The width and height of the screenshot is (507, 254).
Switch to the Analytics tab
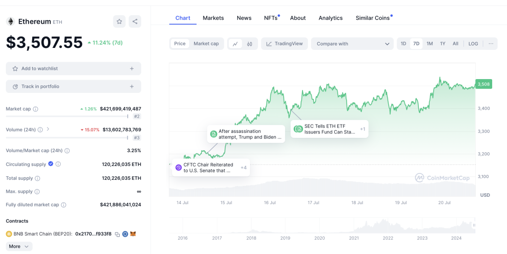(330, 18)
